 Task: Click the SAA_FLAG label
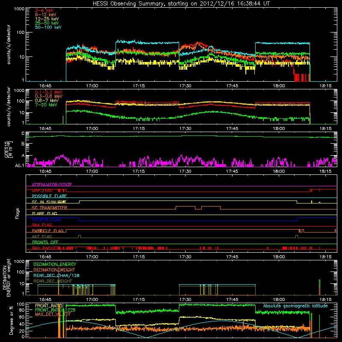[42, 225]
